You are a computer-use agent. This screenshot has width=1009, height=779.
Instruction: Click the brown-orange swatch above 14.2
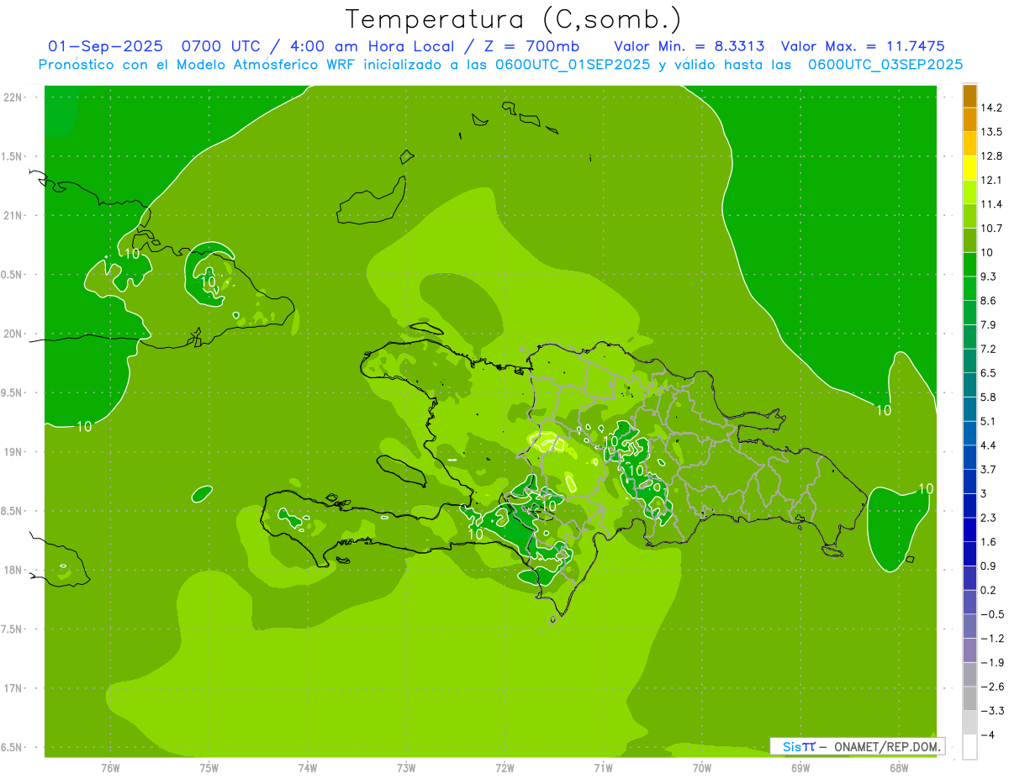(x=969, y=97)
